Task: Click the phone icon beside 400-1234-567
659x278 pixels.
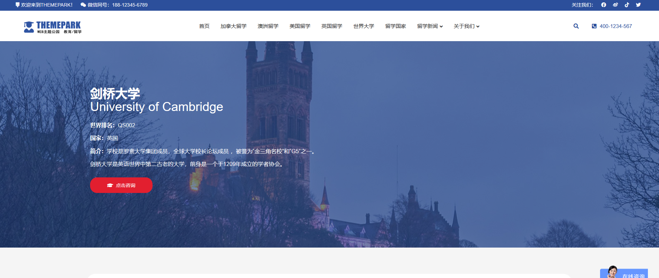Action: pos(594,26)
